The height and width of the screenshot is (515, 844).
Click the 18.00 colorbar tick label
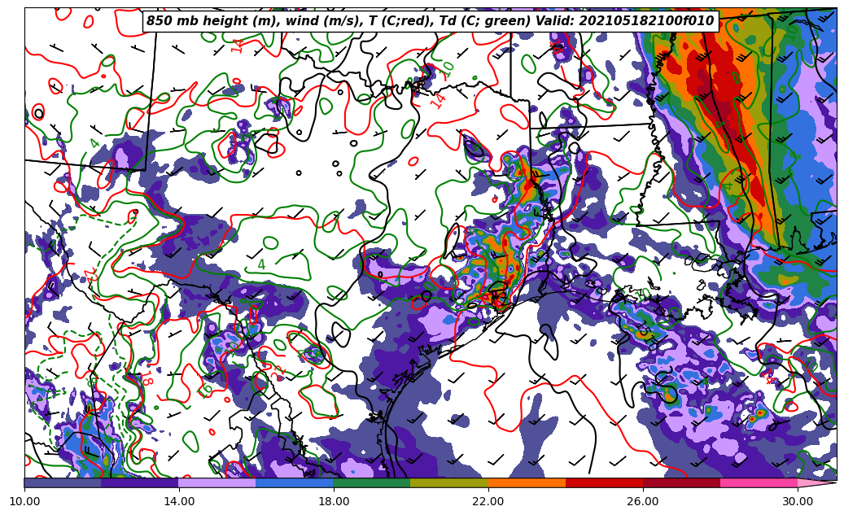click(334, 501)
